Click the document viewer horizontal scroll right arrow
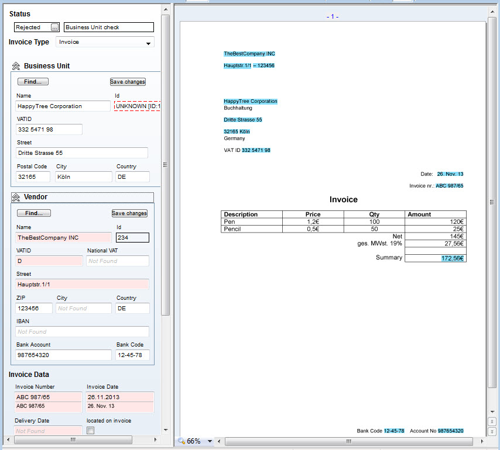 [482, 441]
